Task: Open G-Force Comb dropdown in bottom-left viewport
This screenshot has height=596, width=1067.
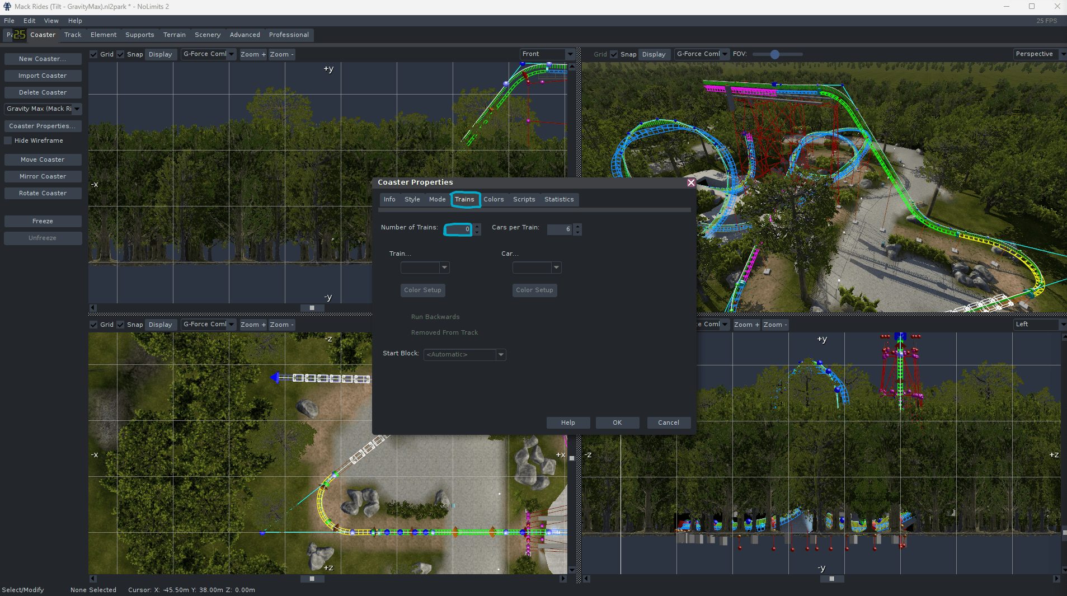Action: click(x=208, y=325)
